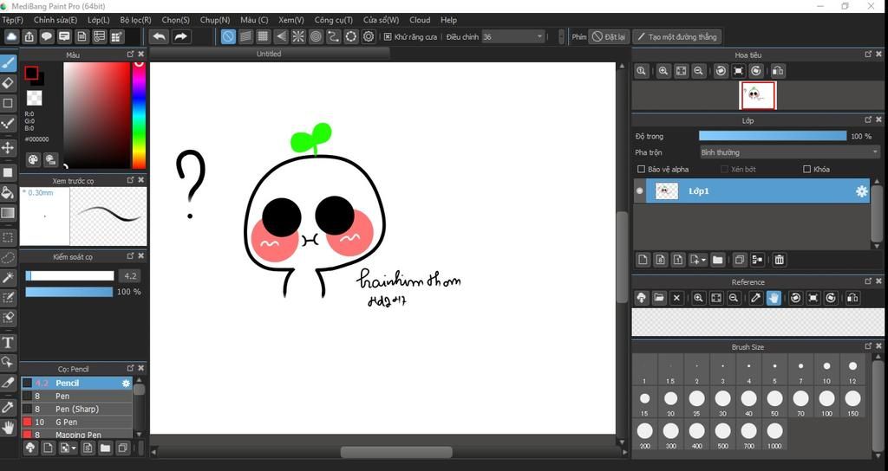
Task: Select the Text tool
Action: 8,343
